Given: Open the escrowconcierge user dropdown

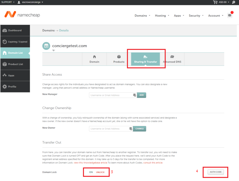Looking at the screenshot, I should (30, 2).
